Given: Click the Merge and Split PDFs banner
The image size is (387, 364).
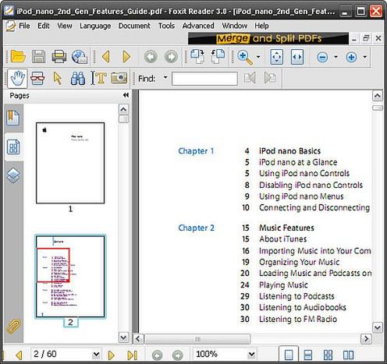Looking at the screenshot, I should click(x=268, y=39).
